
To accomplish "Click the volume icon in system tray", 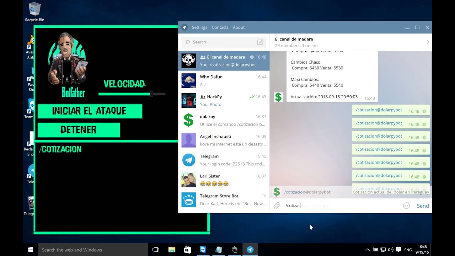I will [x=391, y=250].
